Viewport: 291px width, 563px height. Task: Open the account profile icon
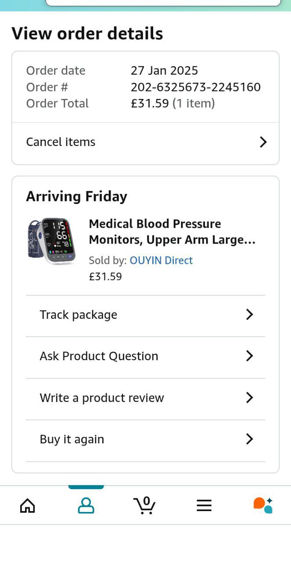86,505
